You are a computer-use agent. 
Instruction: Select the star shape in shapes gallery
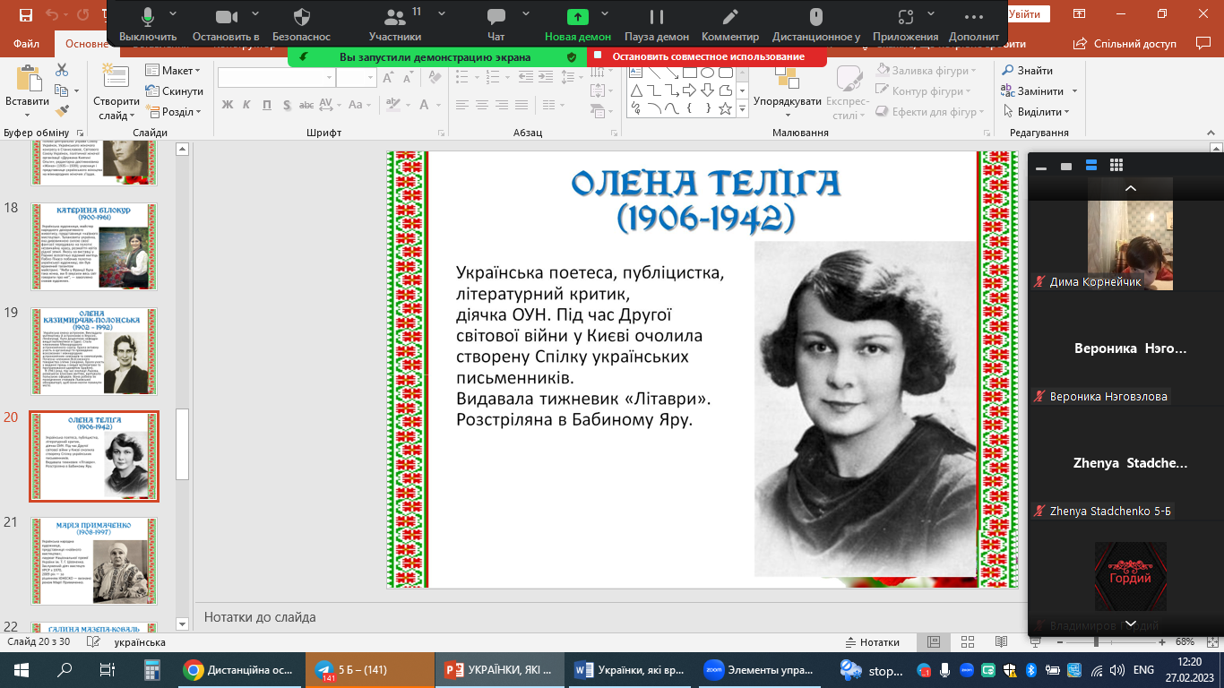[725, 109]
